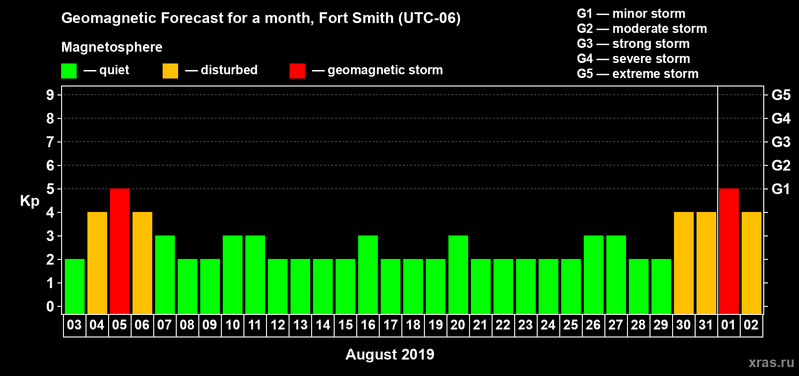Click the Kp value 0 axis label

[50, 306]
